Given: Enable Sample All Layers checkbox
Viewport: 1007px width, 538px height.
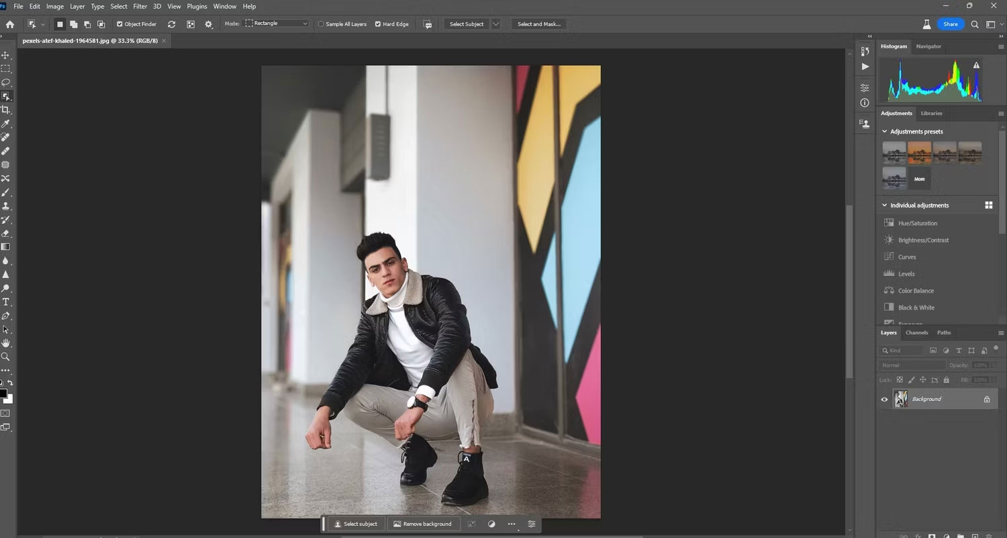Looking at the screenshot, I should [x=321, y=24].
